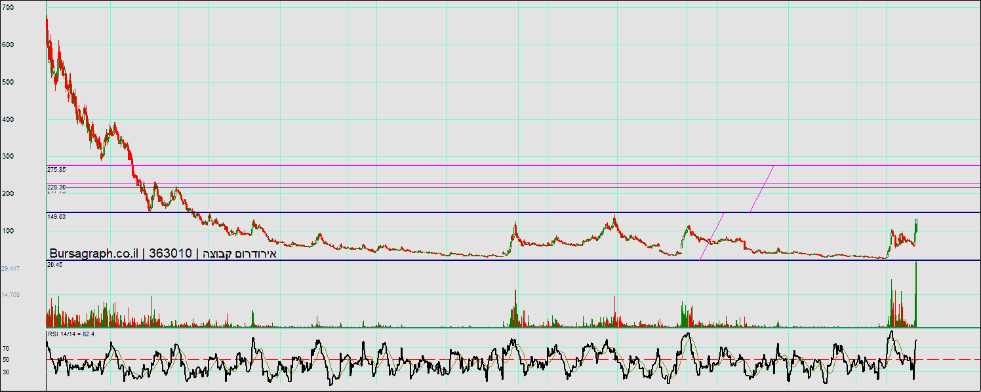Click the RSI 50 level axis label
The height and width of the screenshot is (392, 981).
5,360
